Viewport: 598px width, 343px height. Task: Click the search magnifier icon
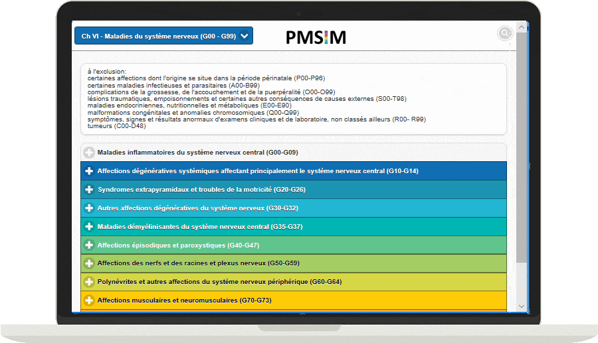pyautogui.click(x=504, y=33)
